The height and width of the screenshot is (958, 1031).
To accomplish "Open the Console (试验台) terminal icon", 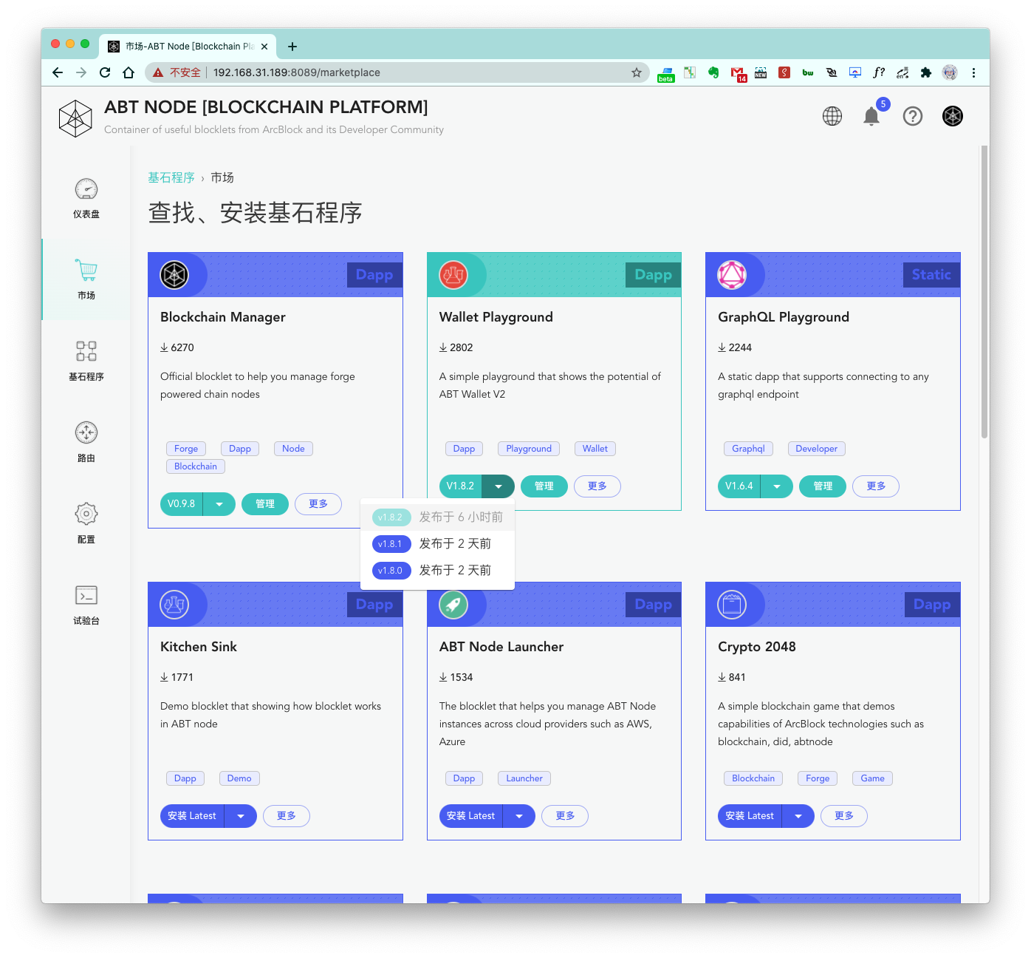I will [x=86, y=595].
